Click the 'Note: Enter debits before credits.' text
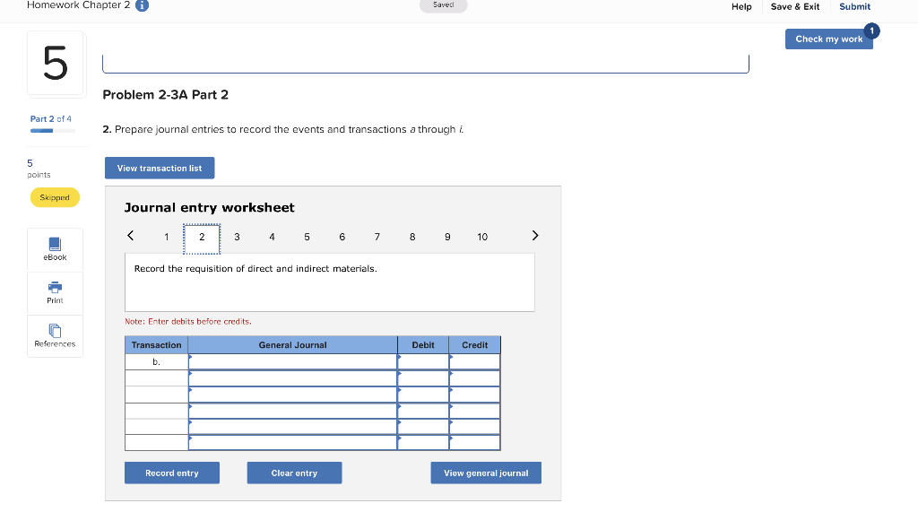 [x=188, y=322]
